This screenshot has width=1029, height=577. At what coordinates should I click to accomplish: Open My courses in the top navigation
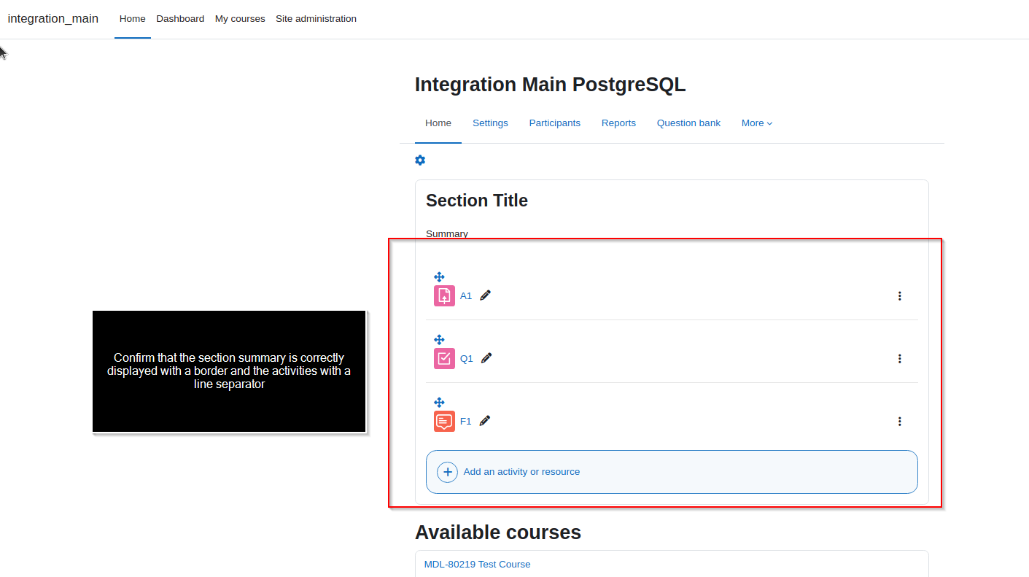point(240,19)
